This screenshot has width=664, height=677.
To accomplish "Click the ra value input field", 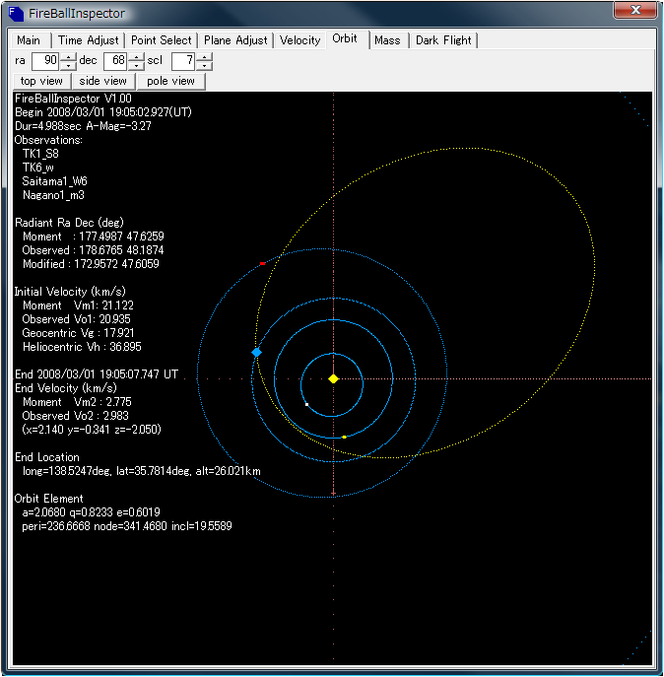I will pyautogui.click(x=45, y=60).
